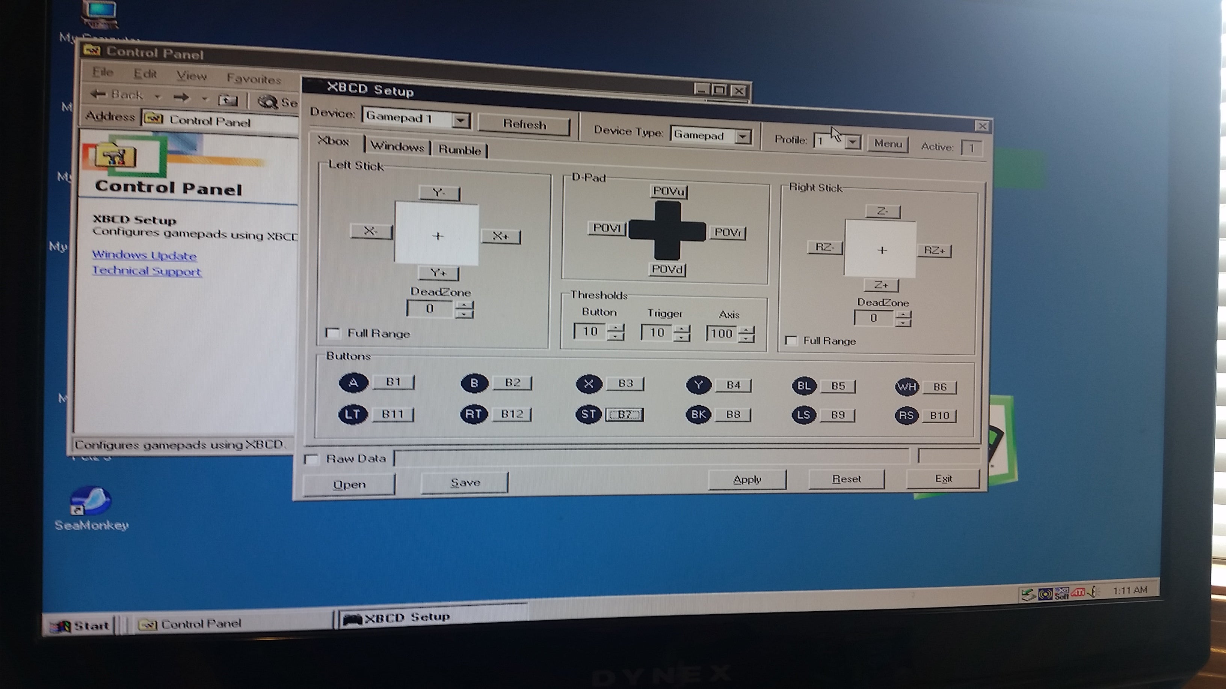Click the Back arrow in Control Panel toolbar
Viewport: 1226px width, 689px height.
click(x=117, y=95)
